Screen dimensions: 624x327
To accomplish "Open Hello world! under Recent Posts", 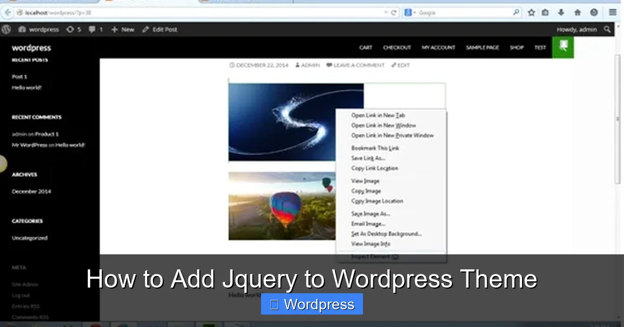I will (27, 88).
